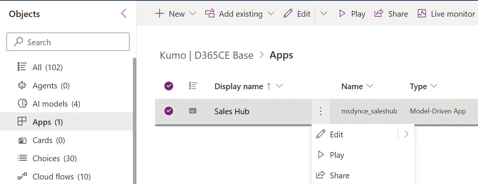The width and height of the screenshot is (478, 184).
Task: Click the AI models brain icon
Action: (22, 104)
